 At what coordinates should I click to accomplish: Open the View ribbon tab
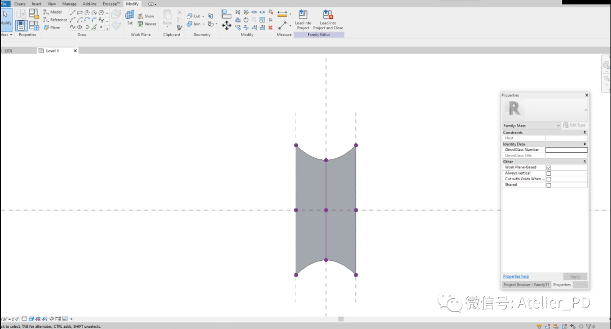51,4
